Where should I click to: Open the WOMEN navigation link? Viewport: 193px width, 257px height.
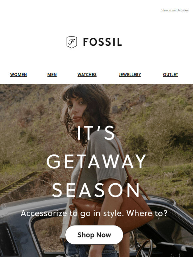point(18,75)
